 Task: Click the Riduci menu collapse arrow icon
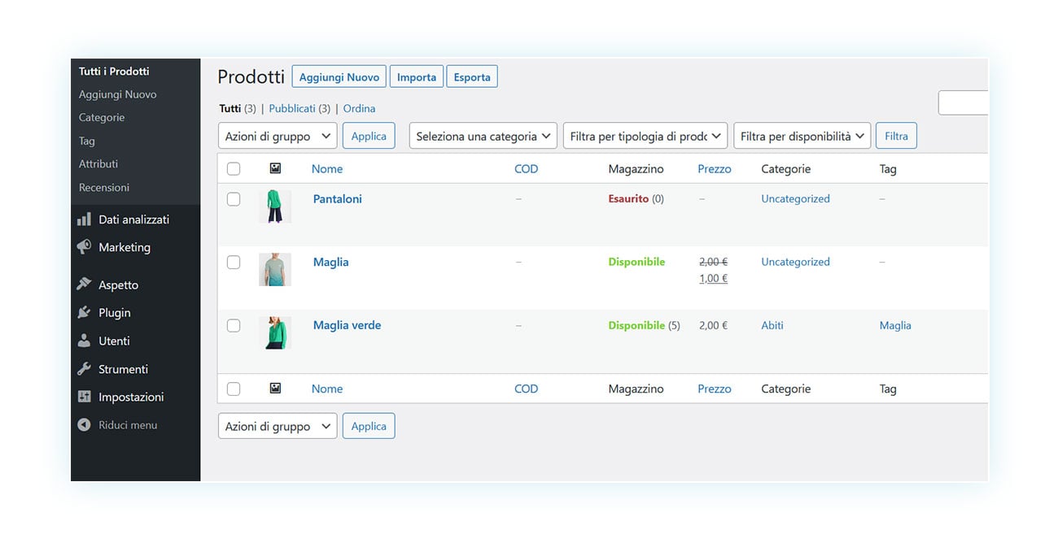[x=84, y=425]
